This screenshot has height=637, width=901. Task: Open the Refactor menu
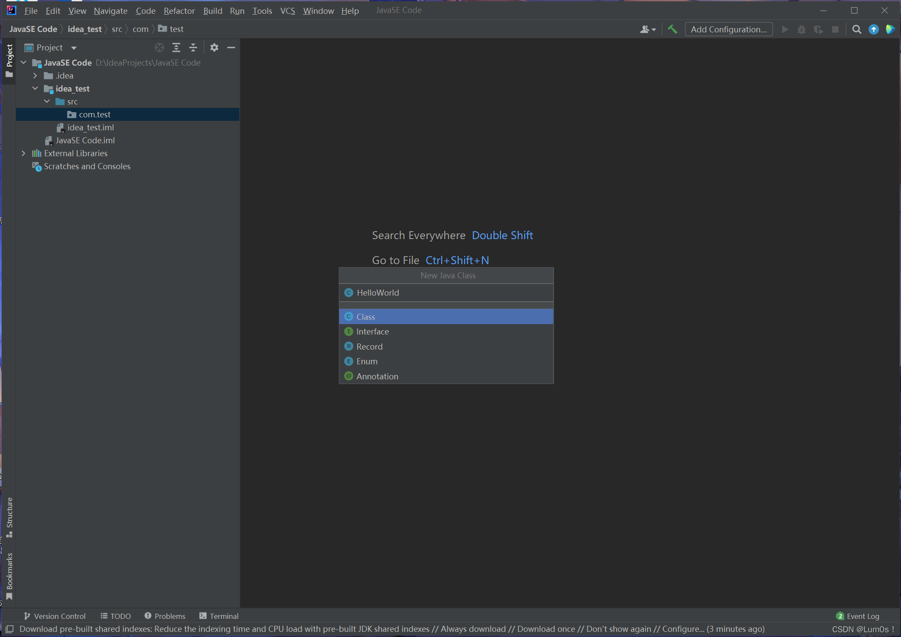[x=179, y=10]
